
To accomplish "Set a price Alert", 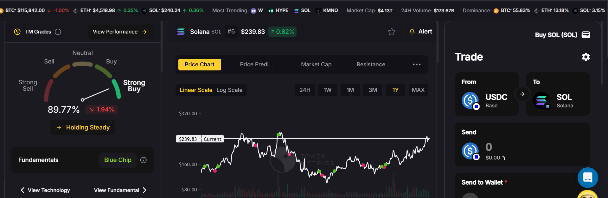I will point(421,32).
